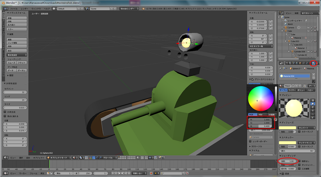Click the color picker eyedropper icon beside RGB values

point(276,119)
